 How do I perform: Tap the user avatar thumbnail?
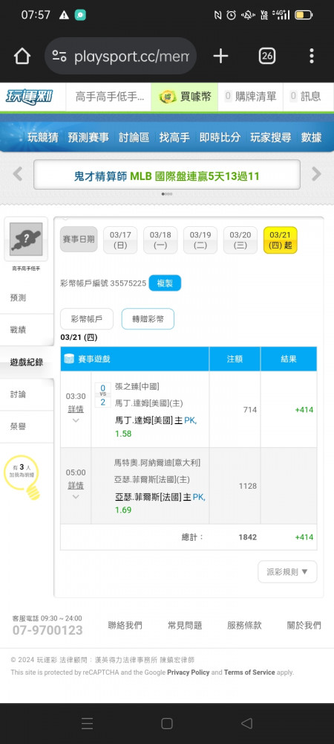[x=25, y=239]
